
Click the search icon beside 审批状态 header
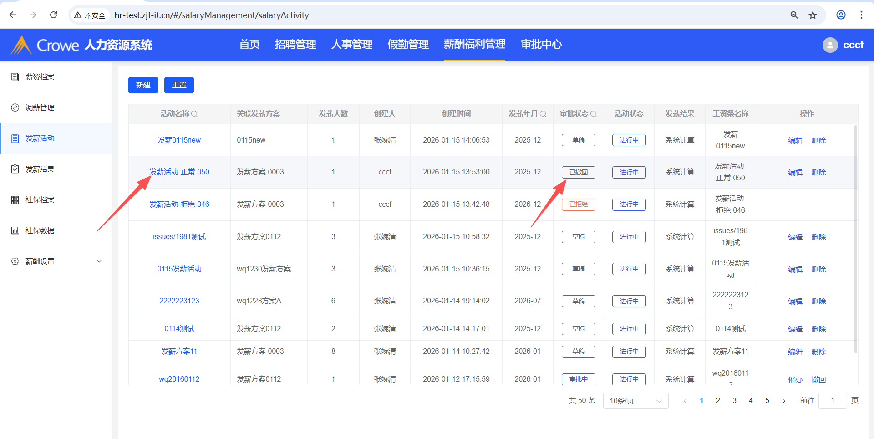coord(594,114)
